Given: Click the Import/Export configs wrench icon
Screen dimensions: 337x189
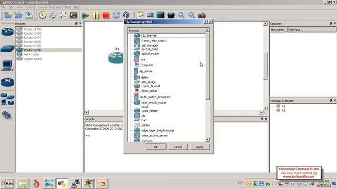Looking at the screenshot, I should [x=53, y=15].
